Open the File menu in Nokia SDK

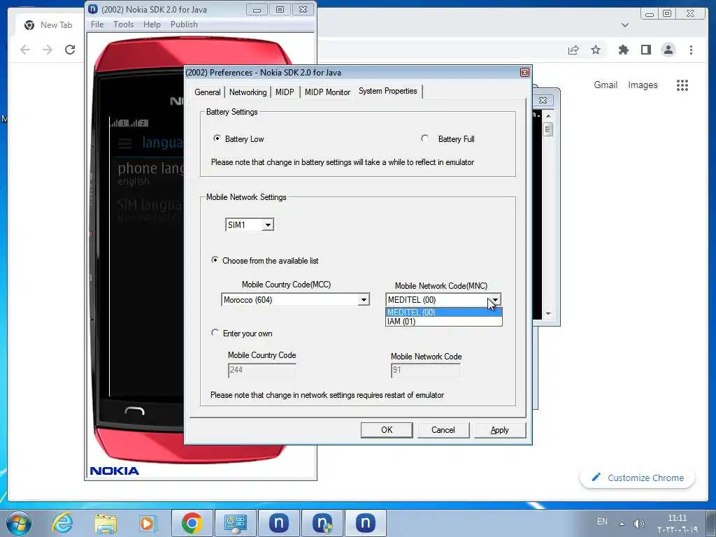pyautogui.click(x=97, y=24)
